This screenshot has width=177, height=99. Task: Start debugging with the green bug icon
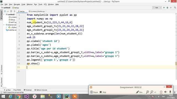coord(167,8)
